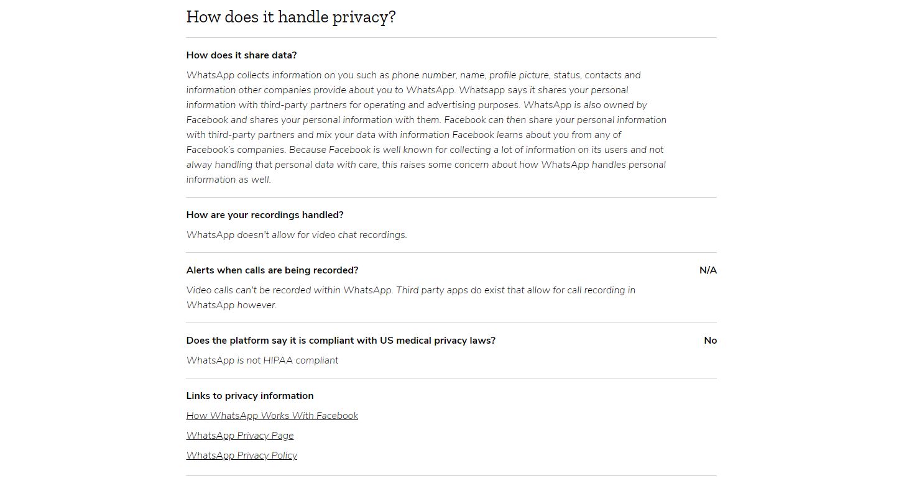
Task: Click the text line 'WhatsApp however.'
Action: click(231, 305)
